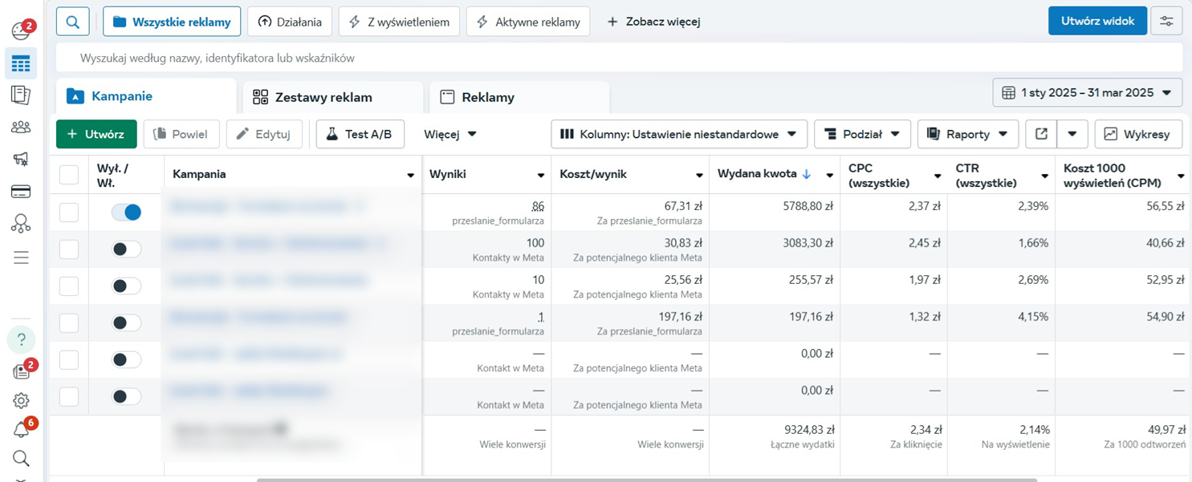Select the checkbox for the 3083,30 zł campaign

[x=69, y=249]
